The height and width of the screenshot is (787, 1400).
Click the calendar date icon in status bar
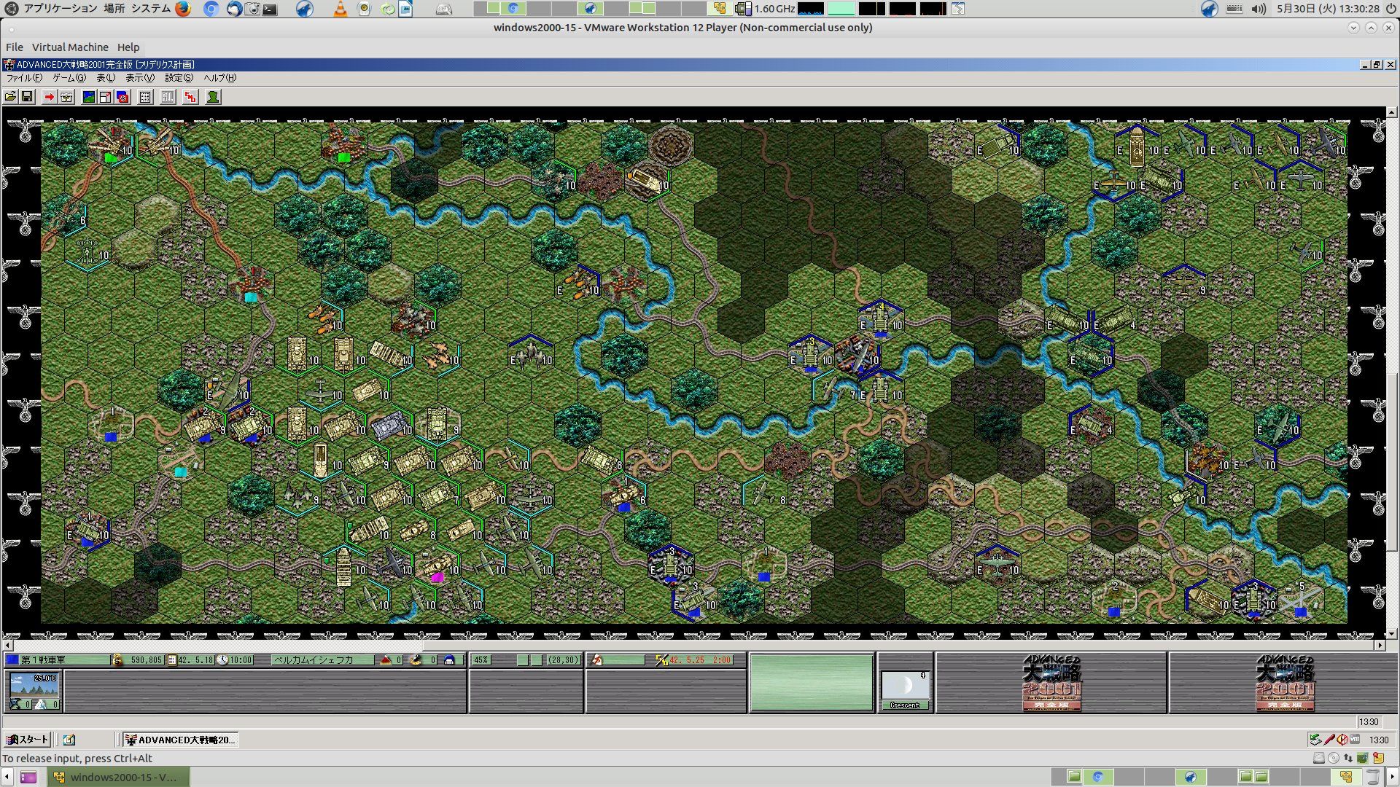pyautogui.click(x=172, y=660)
